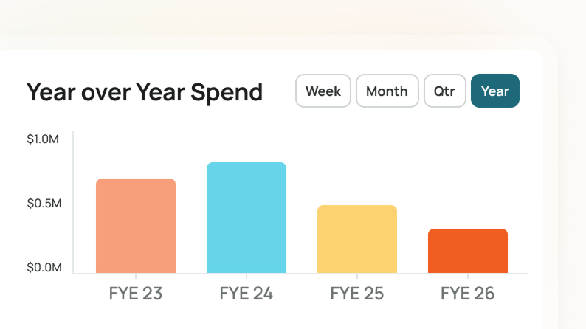
Task: Select the FYE 24 axis label
Action: pos(247,294)
